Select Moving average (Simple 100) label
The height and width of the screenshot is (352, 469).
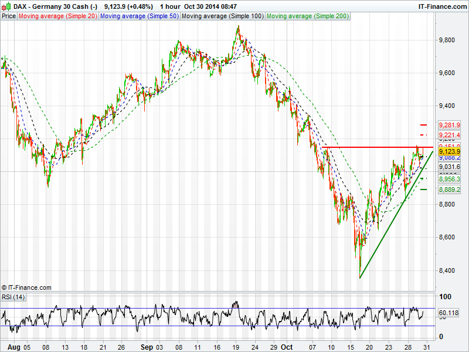pyautogui.click(x=223, y=16)
